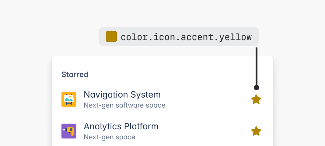Click the Analytics Platform drill icon
The width and height of the screenshot is (325, 146).
tap(69, 131)
